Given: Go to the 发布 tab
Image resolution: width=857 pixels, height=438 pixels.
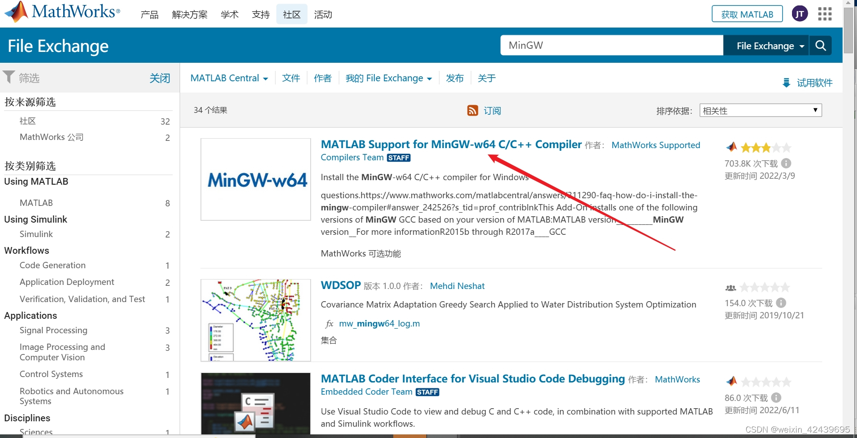Looking at the screenshot, I should [x=455, y=78].
